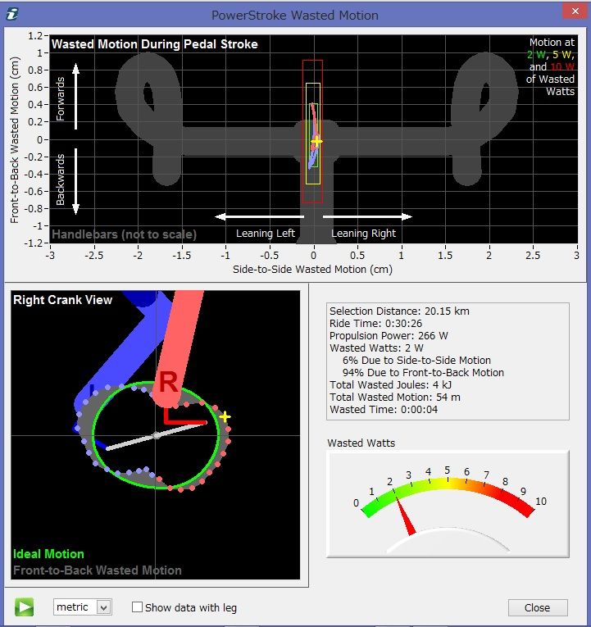Click the red R pedal label

(168, 382)
